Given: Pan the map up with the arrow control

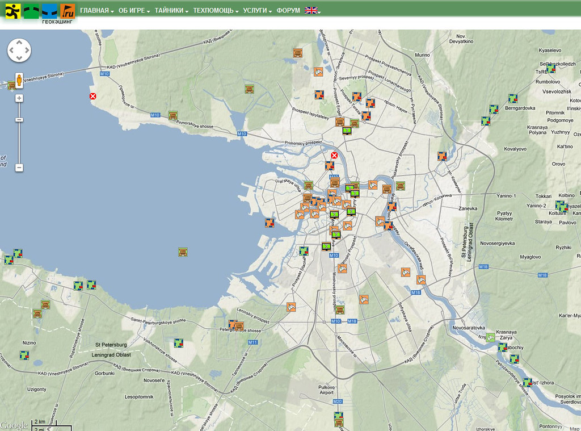Looking at the screenshot, I should coord(19,43).
